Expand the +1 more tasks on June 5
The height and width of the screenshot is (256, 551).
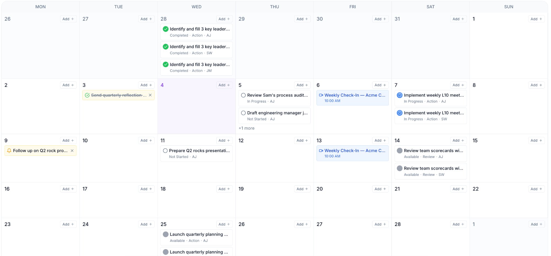[x=246, y=128]
